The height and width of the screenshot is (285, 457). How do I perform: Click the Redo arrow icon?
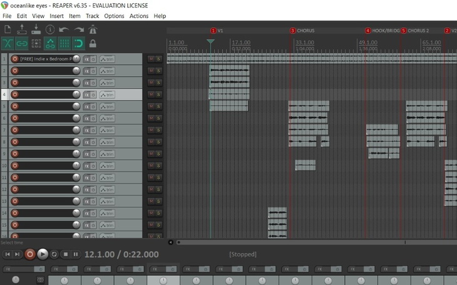click(x=79, y=29)
